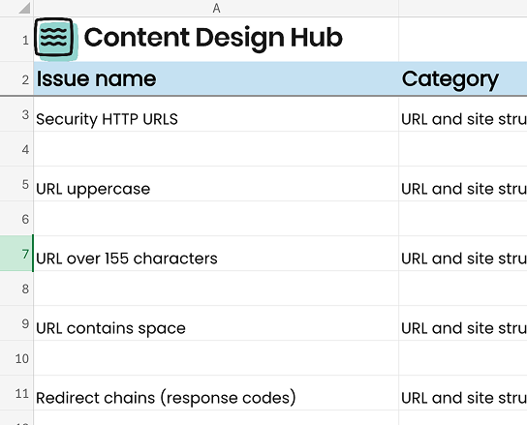Click the Security HTTP URLS cell
The image size is (527, 425).
click(216, 114)
